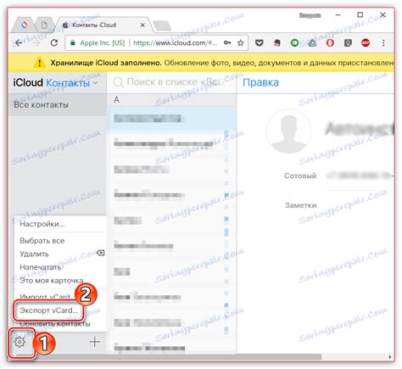The width and height of the screenshot is (402, 369).
Task: Switch to the blank page pinned tab
Action: 44,25
